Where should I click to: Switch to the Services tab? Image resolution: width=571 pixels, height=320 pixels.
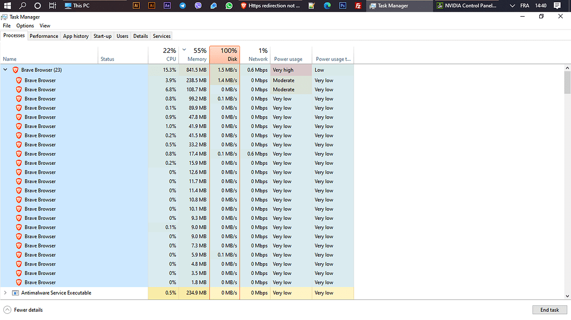[162, 36]
